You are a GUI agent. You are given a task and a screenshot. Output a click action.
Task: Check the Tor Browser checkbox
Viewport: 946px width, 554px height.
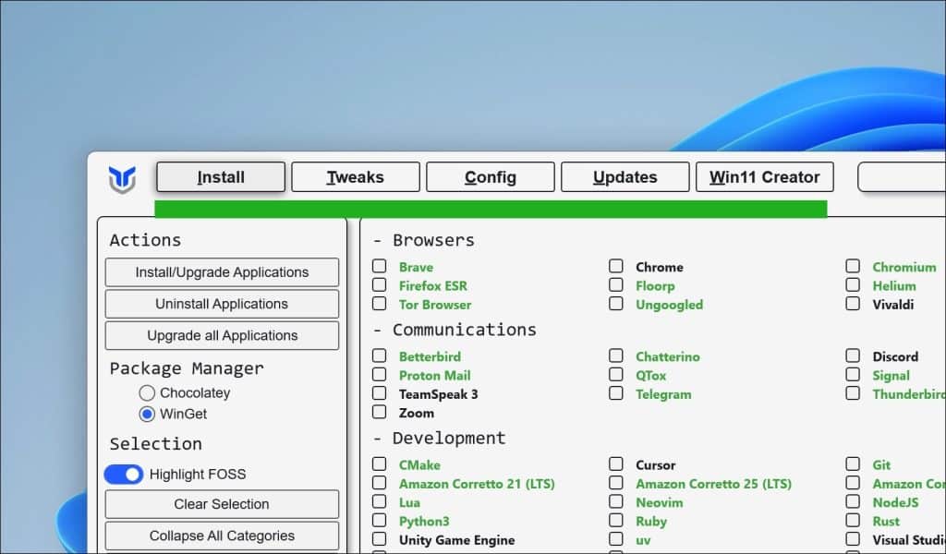(379, 303)
